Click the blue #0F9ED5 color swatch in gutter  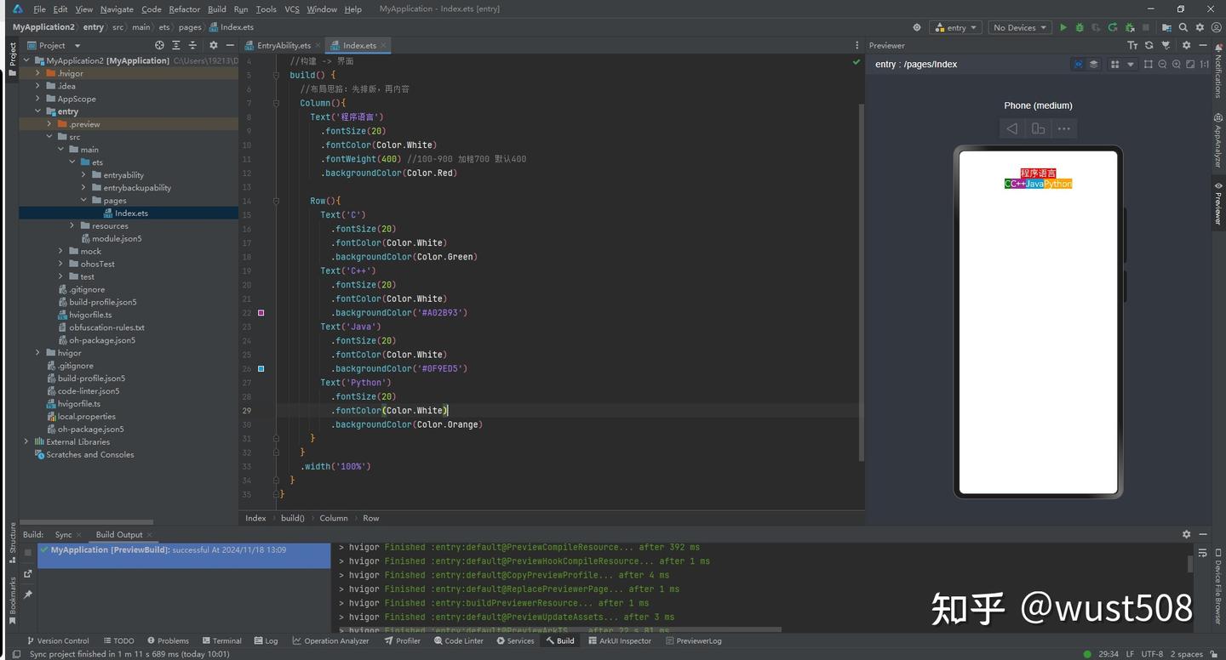[261, 369]
